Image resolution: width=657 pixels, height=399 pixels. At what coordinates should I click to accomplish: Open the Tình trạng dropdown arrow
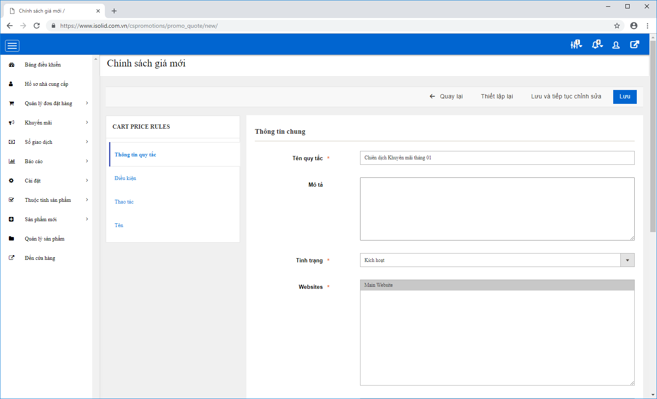click(627, 260)
